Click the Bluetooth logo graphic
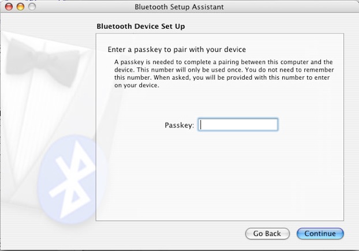The width and height of the screenshot is (359, 251). click(x=72, y=179)
